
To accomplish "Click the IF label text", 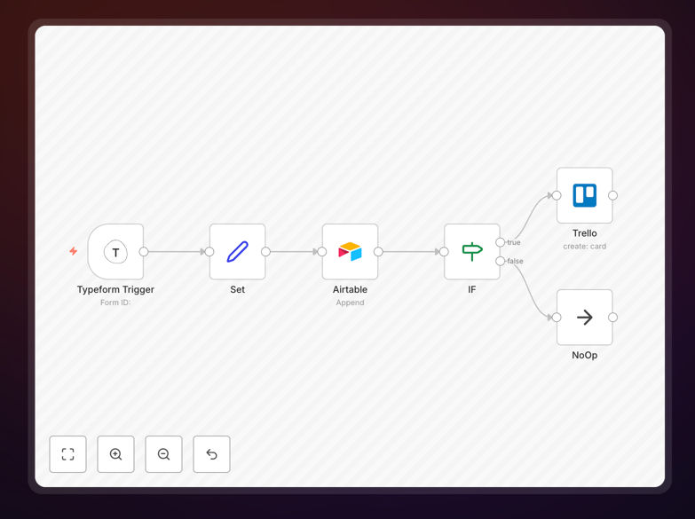I will tap(472, 289).
